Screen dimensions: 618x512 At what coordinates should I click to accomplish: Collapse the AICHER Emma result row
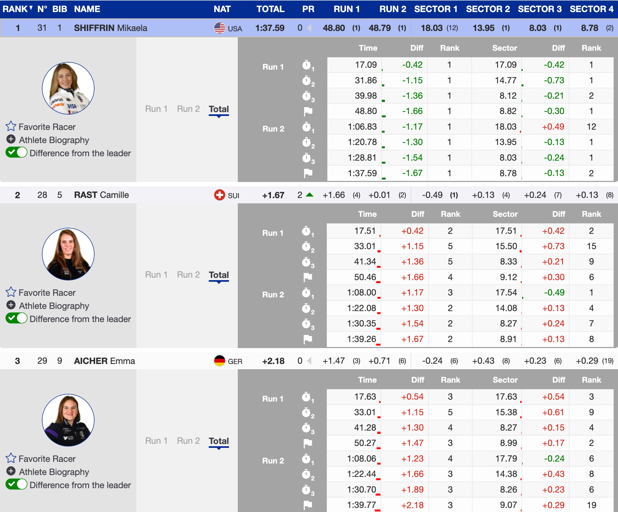[x=104, y=361]
